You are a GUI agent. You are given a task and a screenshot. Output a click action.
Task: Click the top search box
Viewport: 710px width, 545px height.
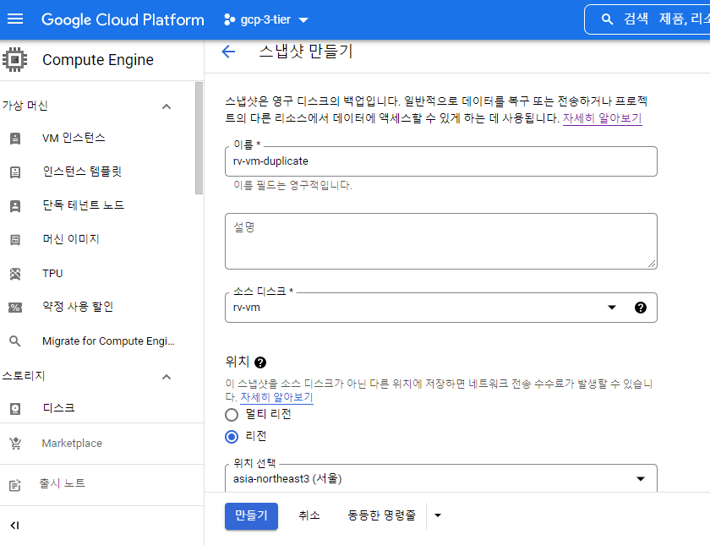(647, 19)
